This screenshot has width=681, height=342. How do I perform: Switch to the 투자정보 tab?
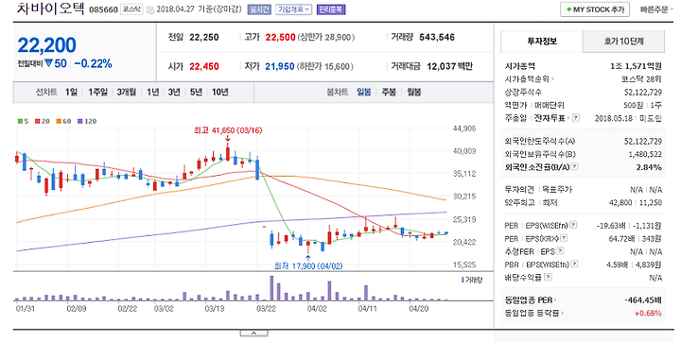(x=542, y=42)
